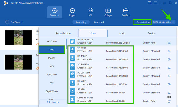Open the Converter module
Viewport: 178px width, 107px height.
(55, 12)
